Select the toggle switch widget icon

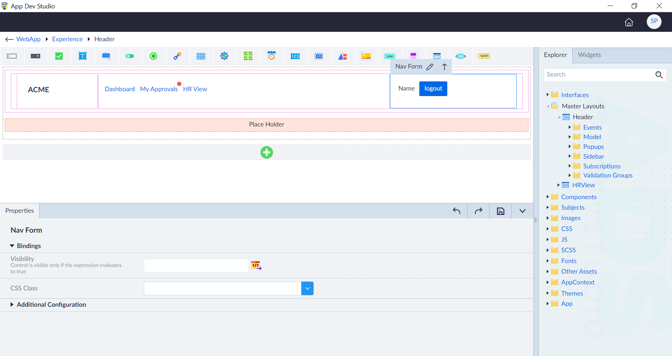(x=130, y=56)
